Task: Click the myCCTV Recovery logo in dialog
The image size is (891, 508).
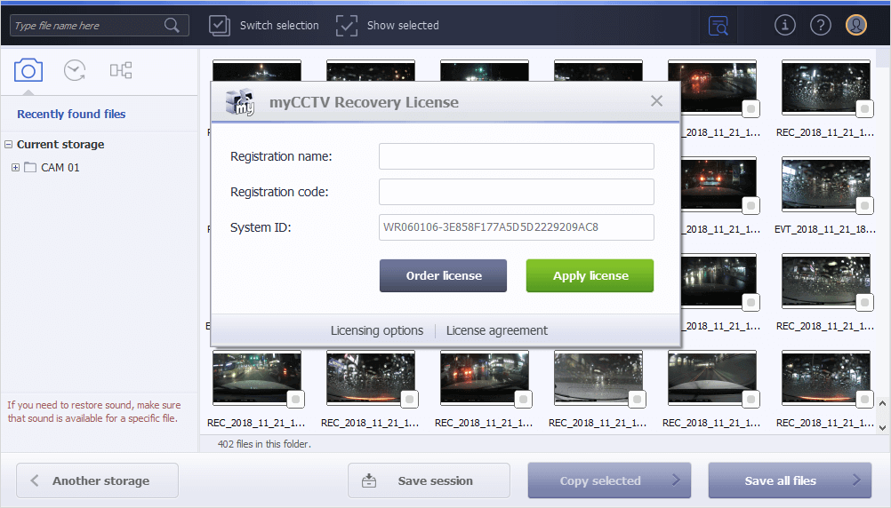Action: pos(240,102)
